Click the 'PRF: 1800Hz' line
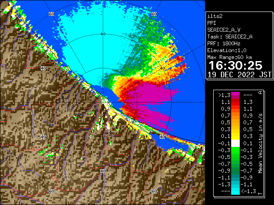This screenshot has height=205, width=274. [224, 44]
